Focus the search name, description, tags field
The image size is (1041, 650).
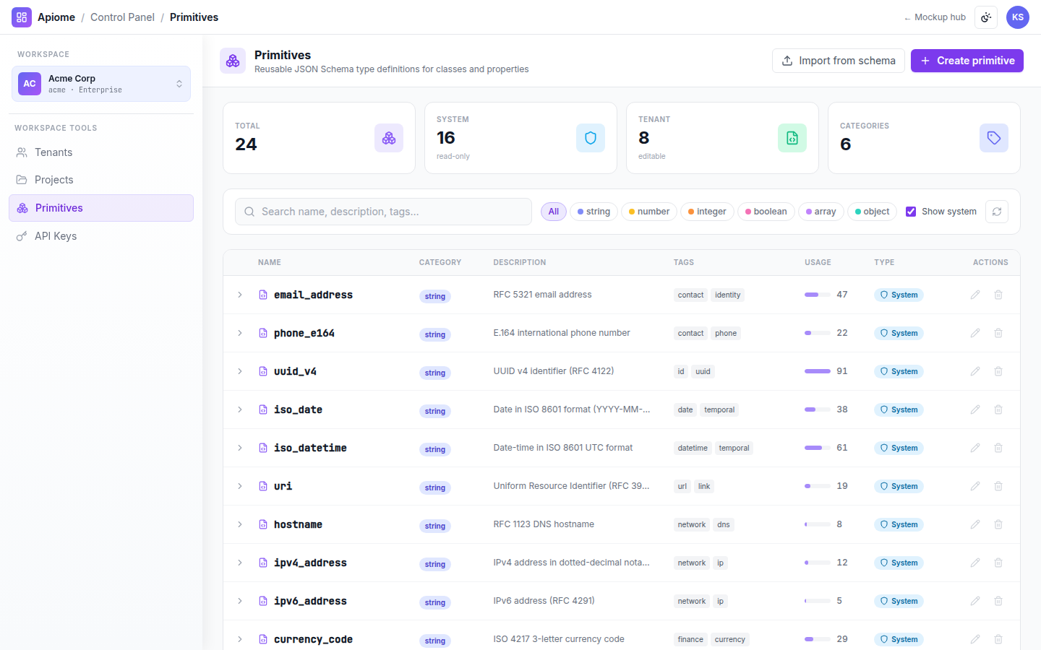click(x=383, y=212)
